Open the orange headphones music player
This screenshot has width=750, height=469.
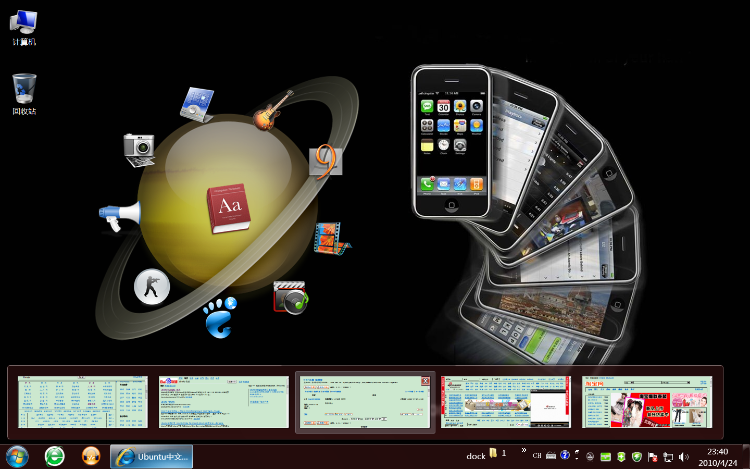(x=91, y=456)
